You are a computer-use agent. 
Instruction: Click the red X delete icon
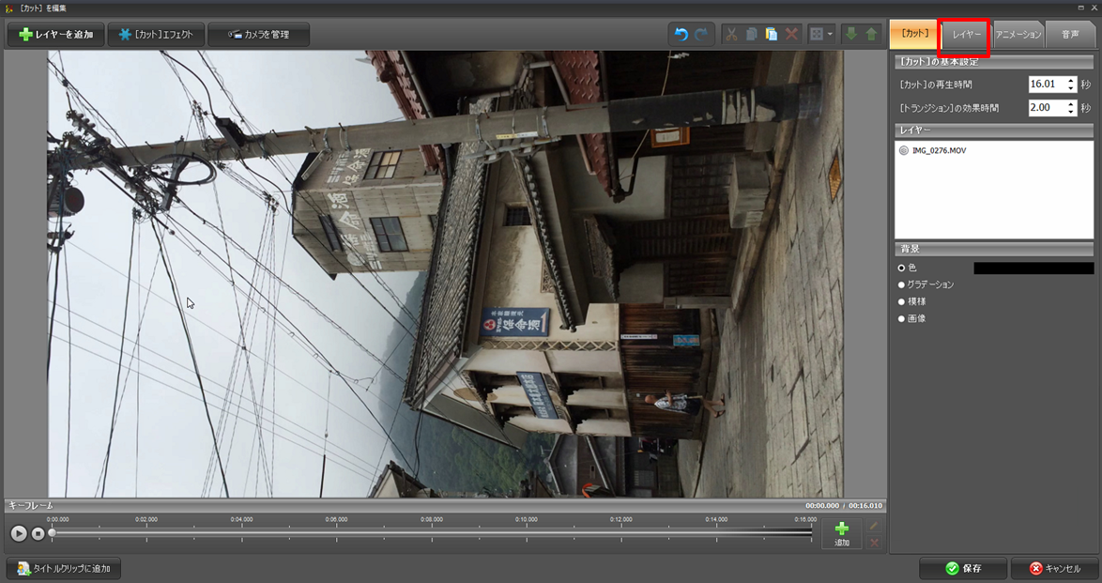coord(792,35)
